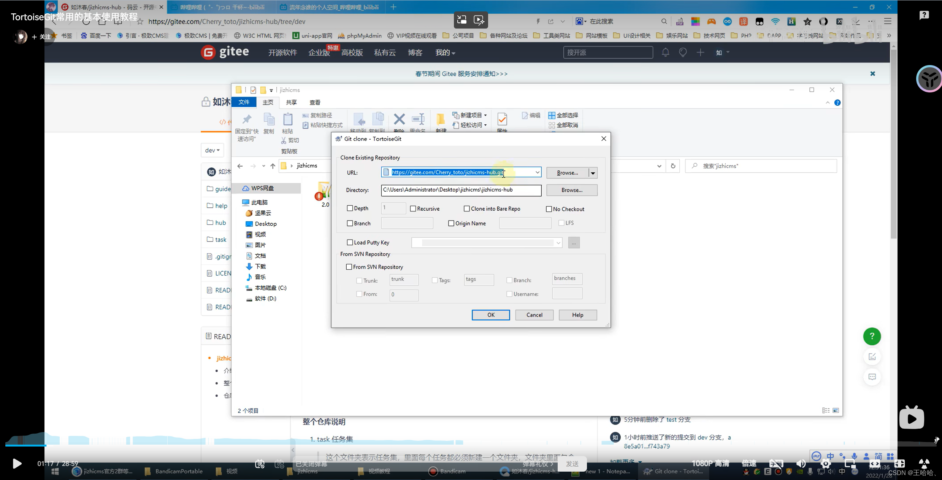This screenshot has height=480, width=942.
Task: Refresh the Explorer folder view
Action: tap(673, 166)
